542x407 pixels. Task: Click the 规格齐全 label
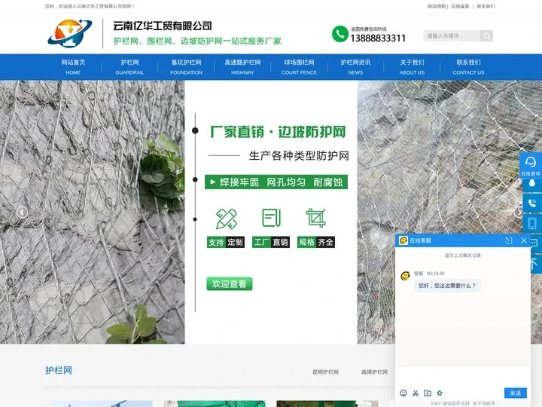pyautogui.click(x=316, y=242)
